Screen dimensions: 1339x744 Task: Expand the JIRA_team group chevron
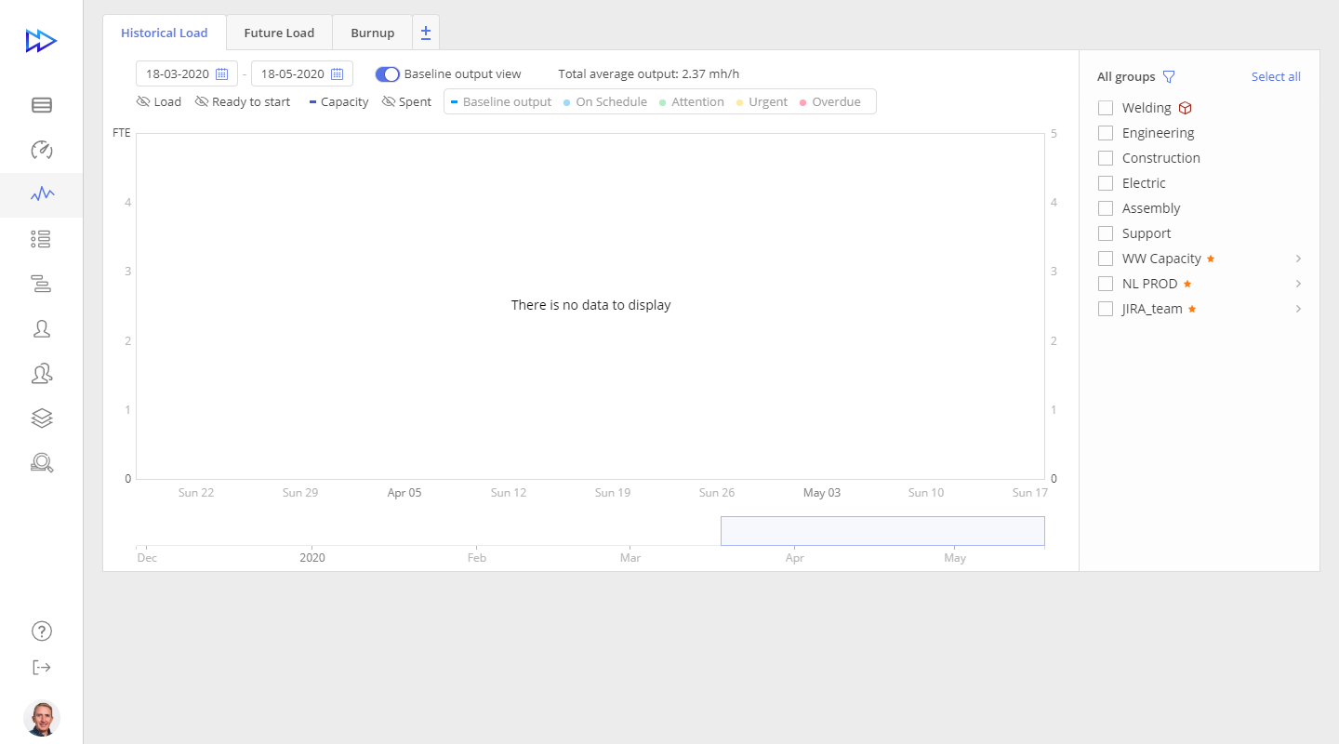pos(1298,309)
